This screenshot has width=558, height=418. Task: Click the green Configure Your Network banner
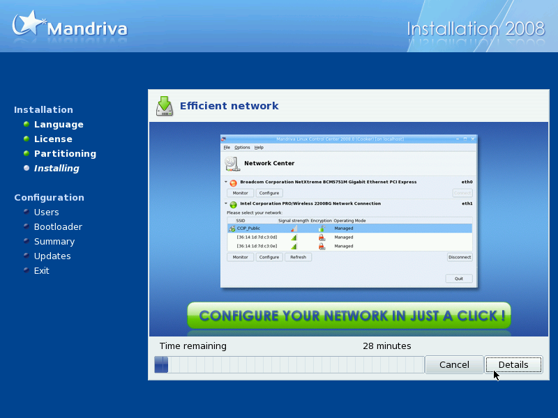point(349,316)
